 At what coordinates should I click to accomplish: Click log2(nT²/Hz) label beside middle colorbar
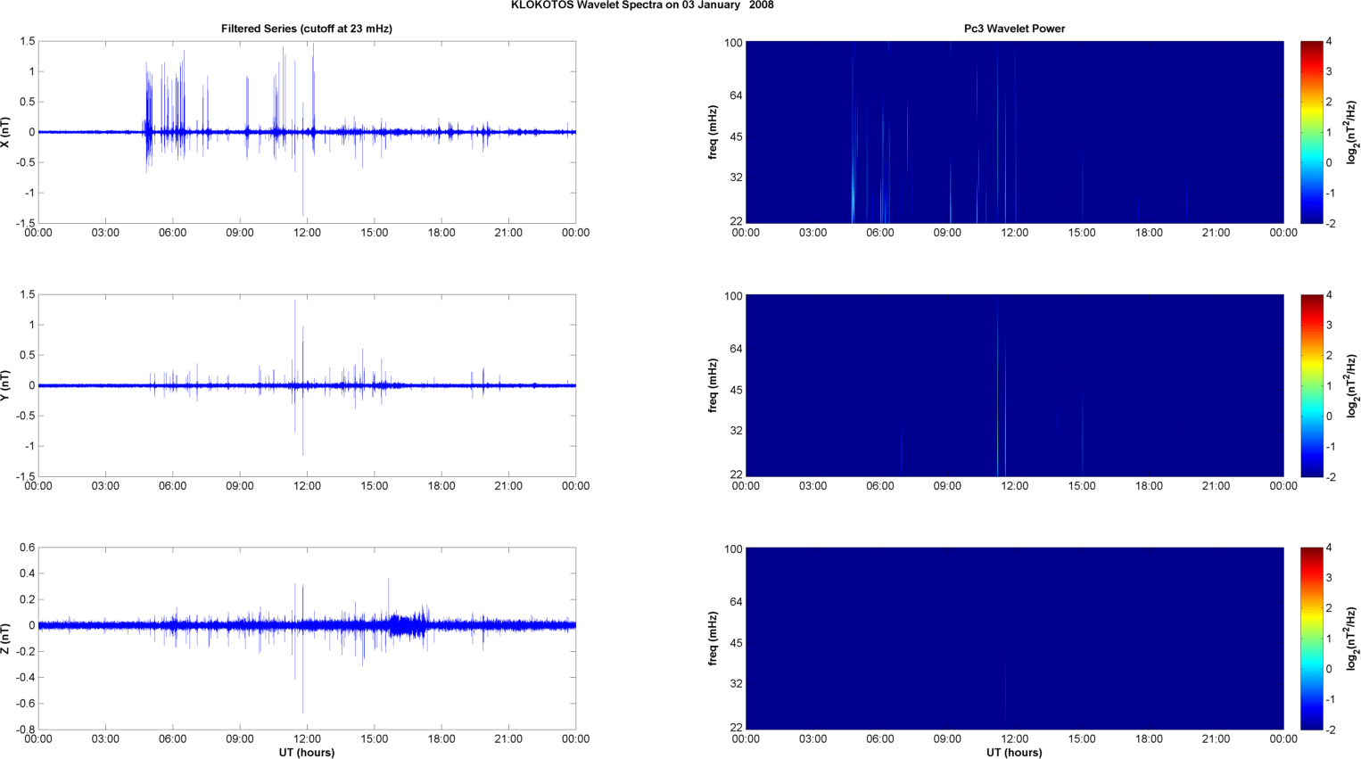coord(1352,385)
